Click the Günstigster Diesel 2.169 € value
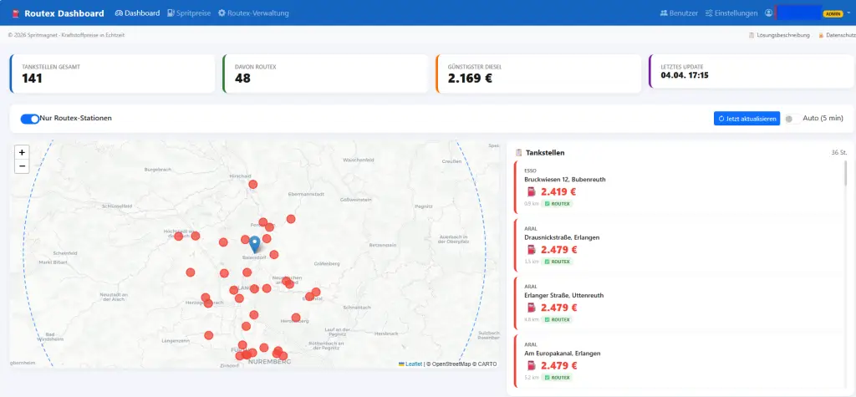The height and width of the screenshot is (397, 856). coord(470,78)
